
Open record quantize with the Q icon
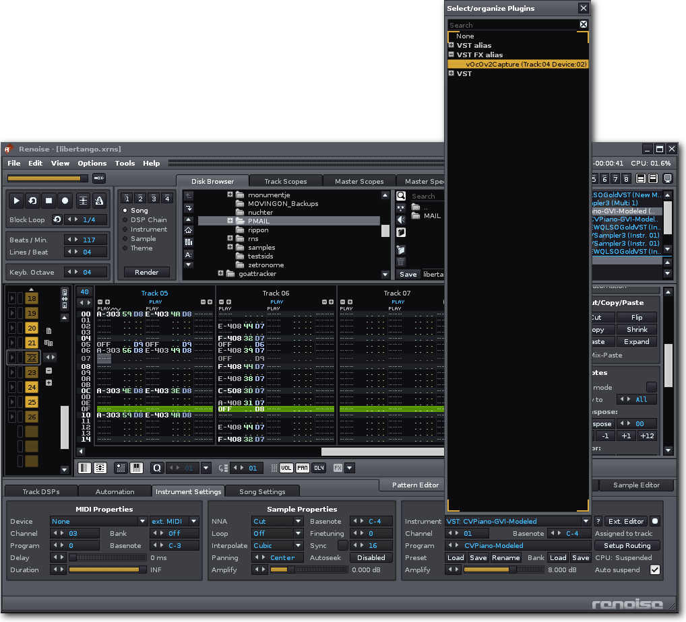tap(157, 468)
